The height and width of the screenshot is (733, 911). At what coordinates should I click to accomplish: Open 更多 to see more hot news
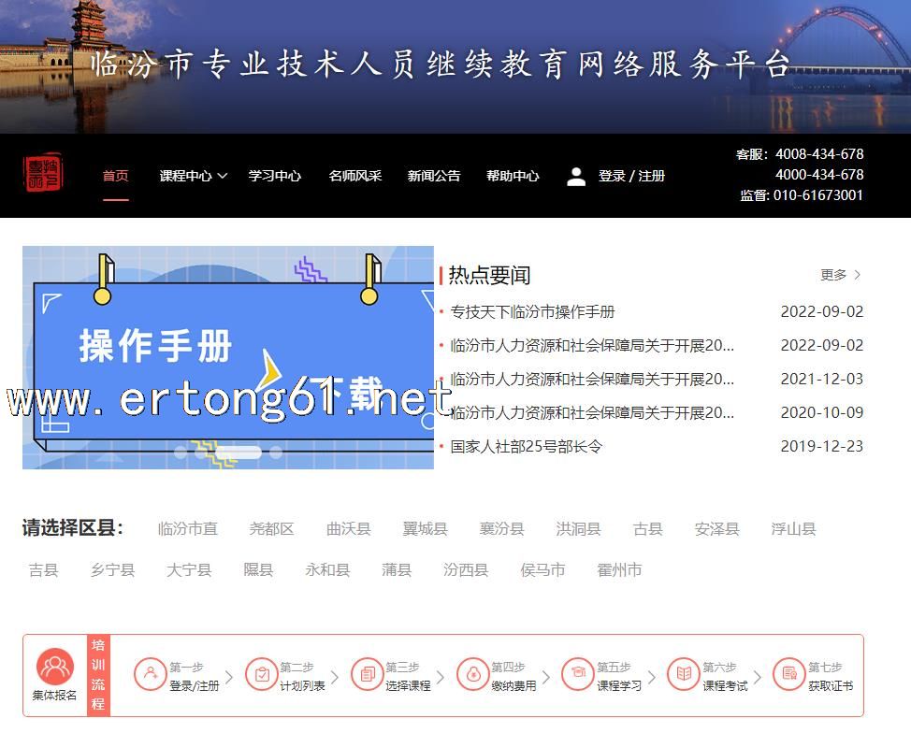(x=840, y=275)
